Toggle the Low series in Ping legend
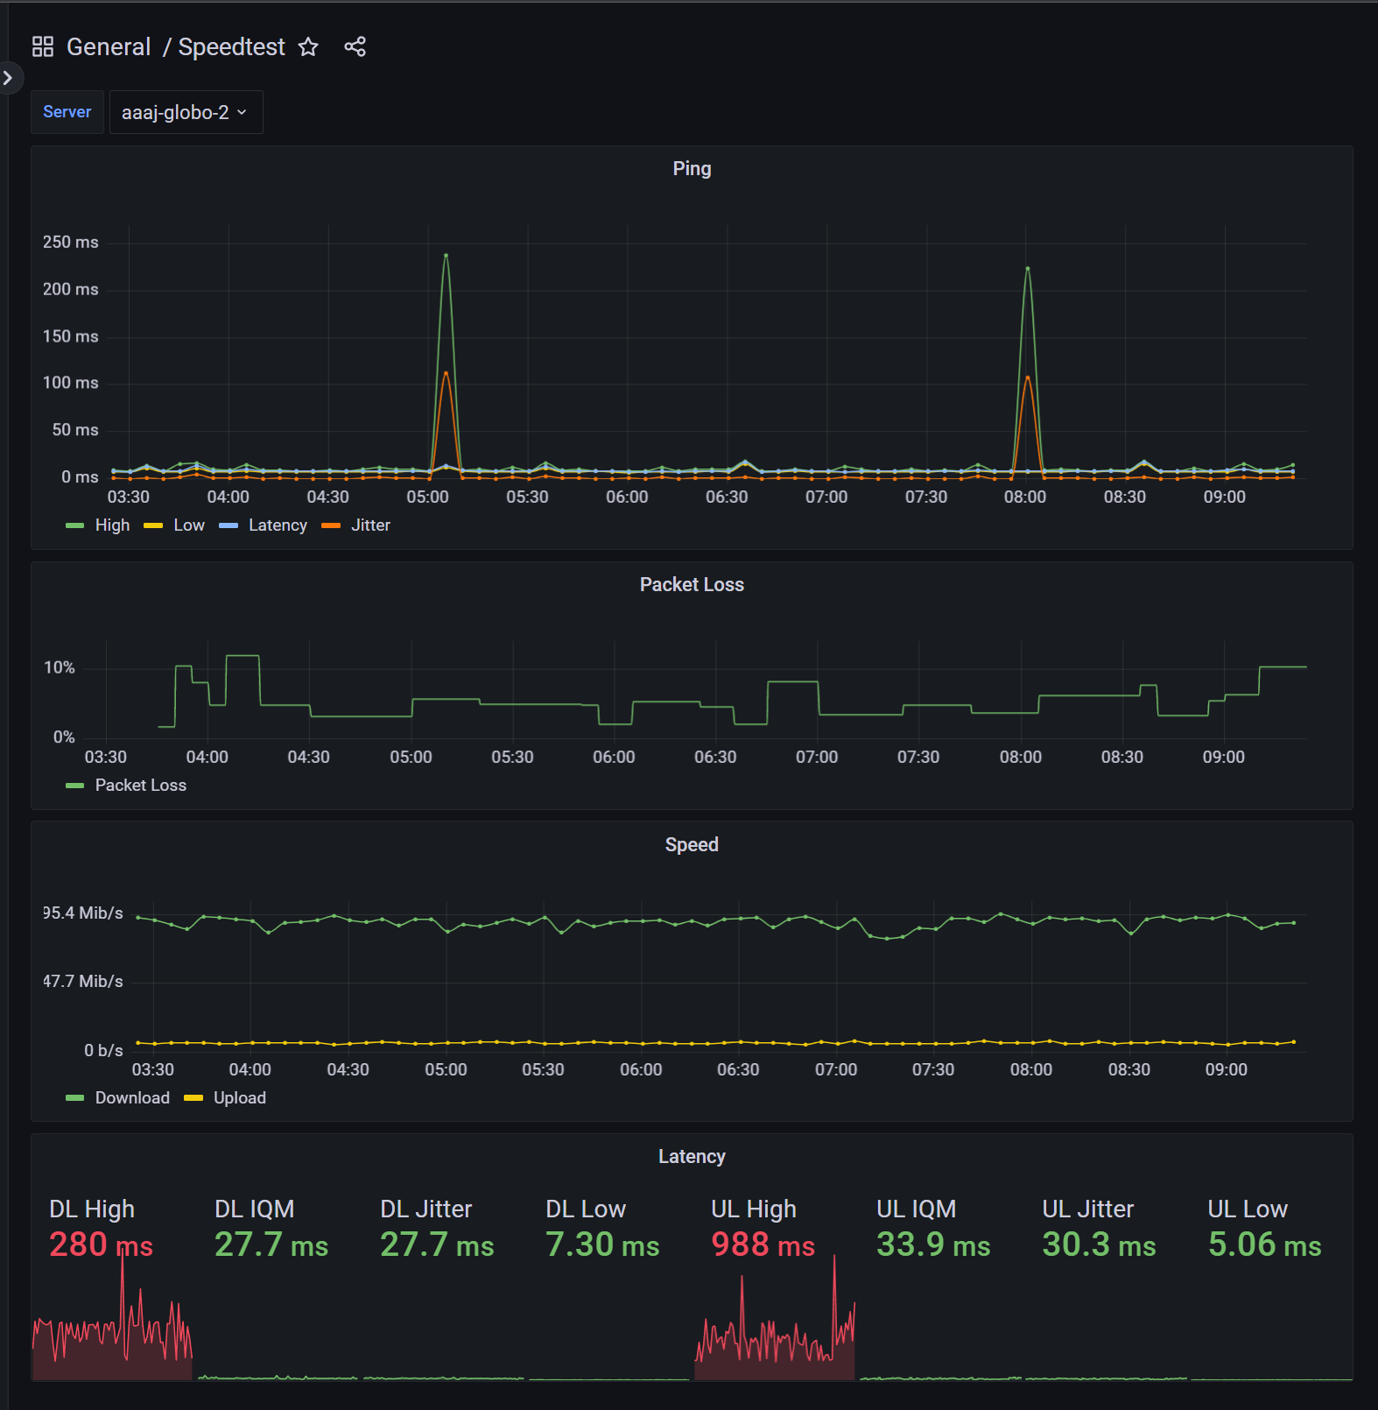The image size is (1378, 1410). [189, 525]
